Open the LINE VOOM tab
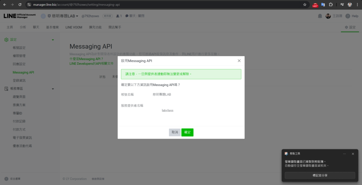The width and height of the screenshot is (362, 185). pyautogui.click(x=74, y=27)
